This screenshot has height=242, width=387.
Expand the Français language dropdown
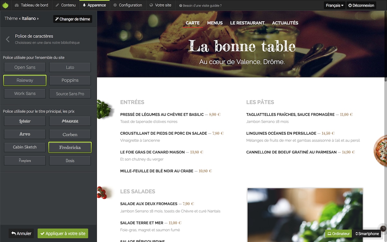point(335,5)
